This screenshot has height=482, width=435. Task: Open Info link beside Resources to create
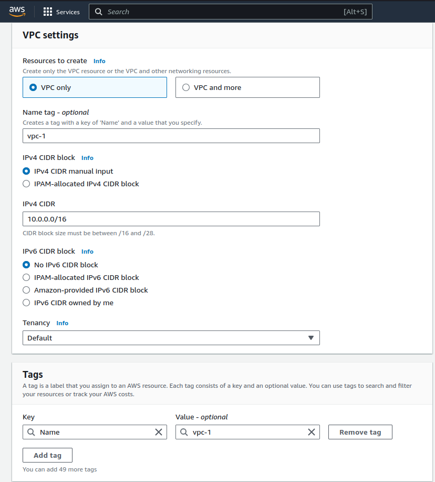99,61
